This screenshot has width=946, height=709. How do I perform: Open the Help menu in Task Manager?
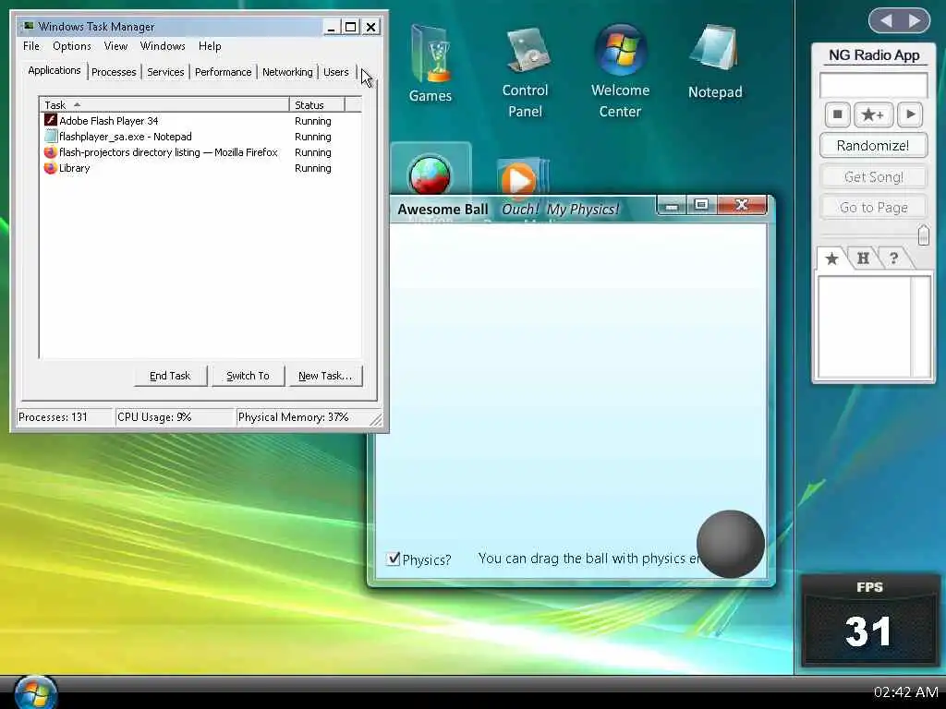click(x=210, y=46)
